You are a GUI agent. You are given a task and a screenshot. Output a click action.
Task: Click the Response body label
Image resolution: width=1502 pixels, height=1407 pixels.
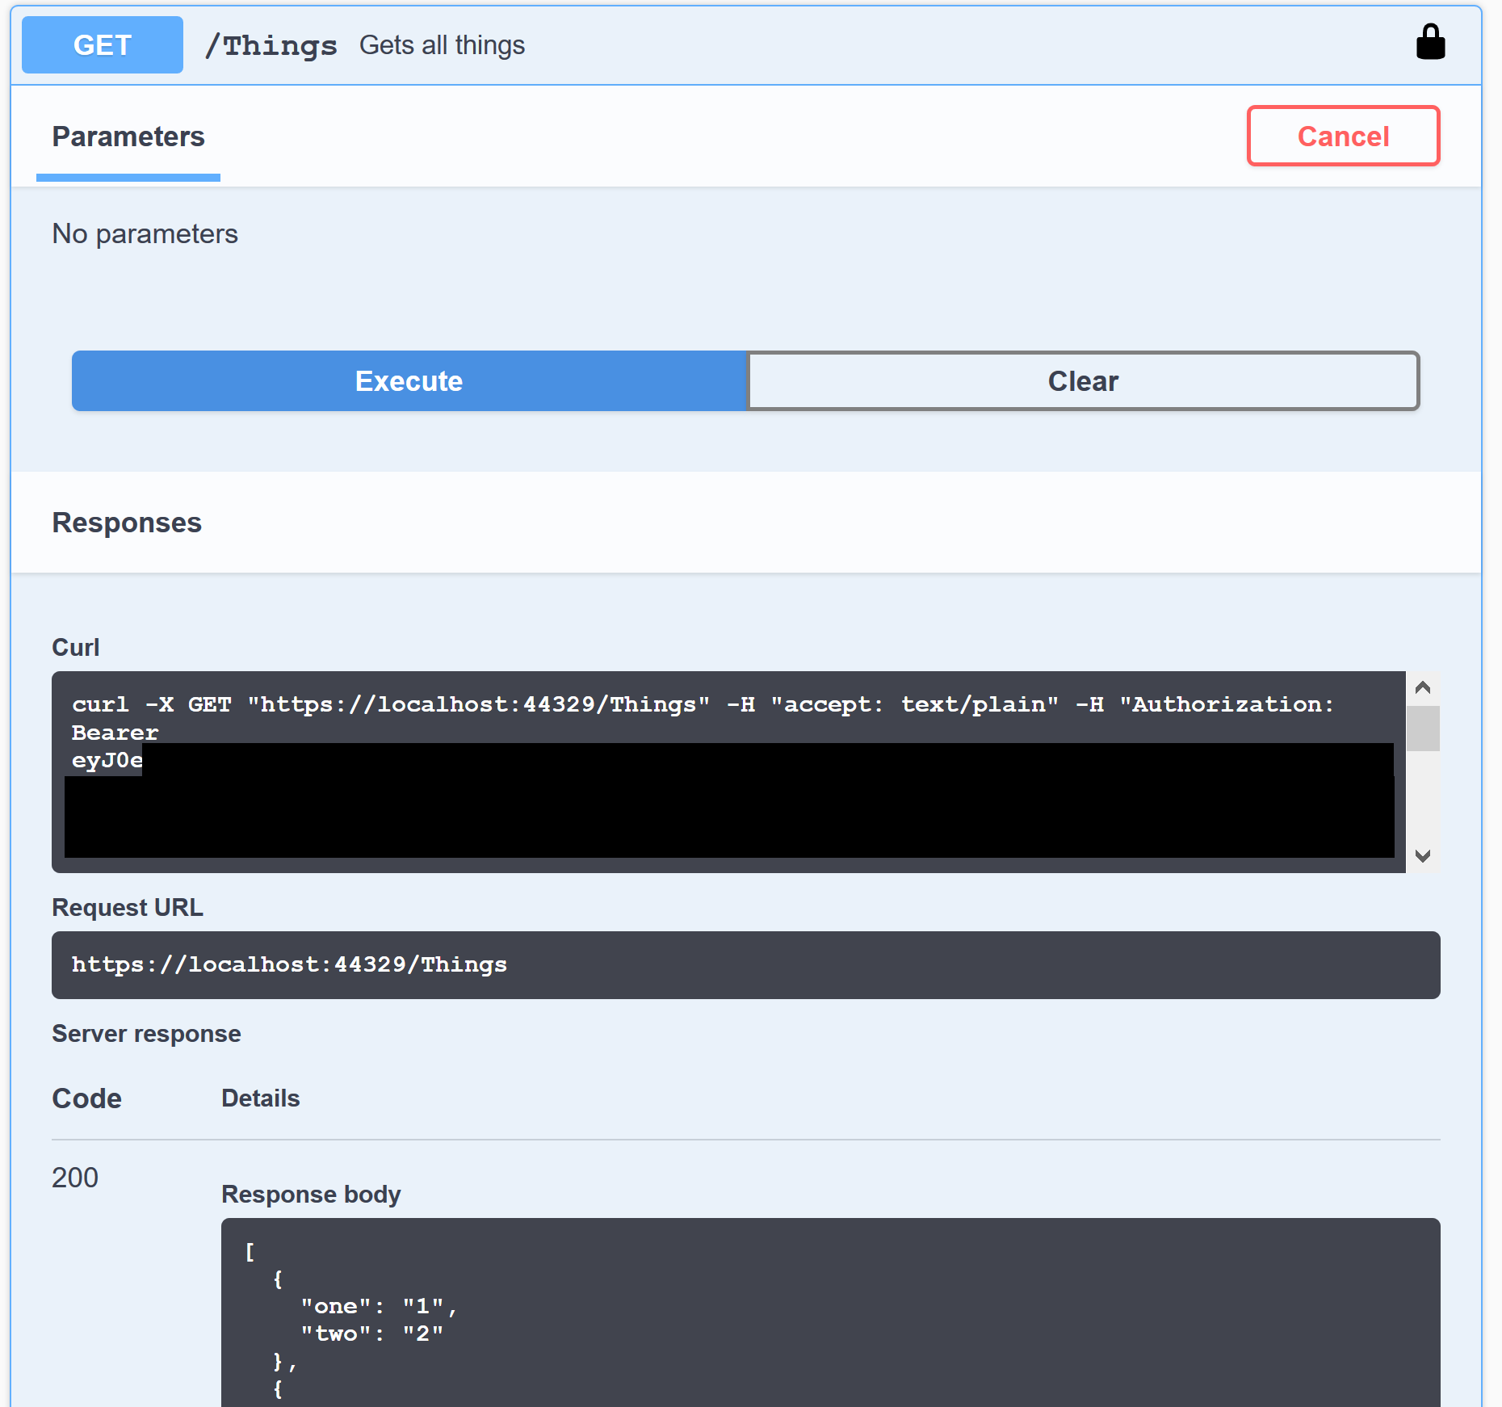311,1195
